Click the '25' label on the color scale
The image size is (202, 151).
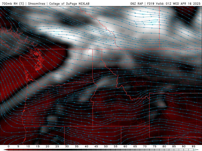click(x=57, y=146)
